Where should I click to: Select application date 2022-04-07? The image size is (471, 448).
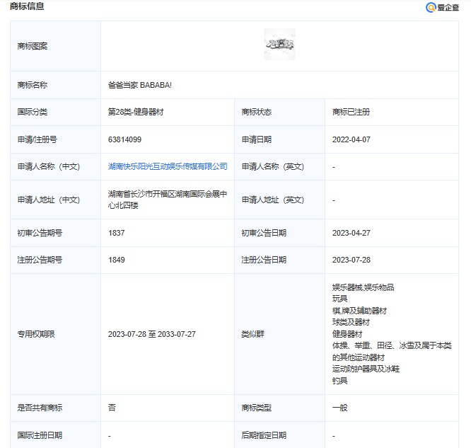coord(351,139)
